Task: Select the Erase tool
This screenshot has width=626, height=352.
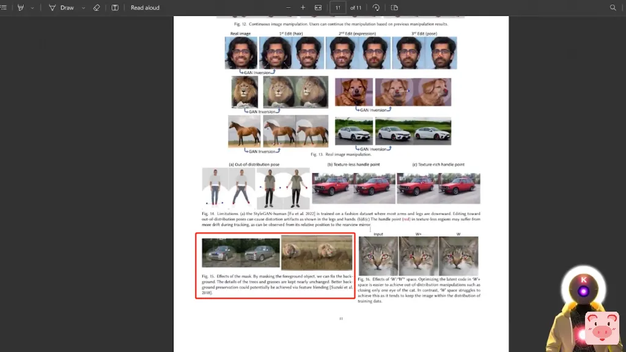Action: tap(96, 7)
